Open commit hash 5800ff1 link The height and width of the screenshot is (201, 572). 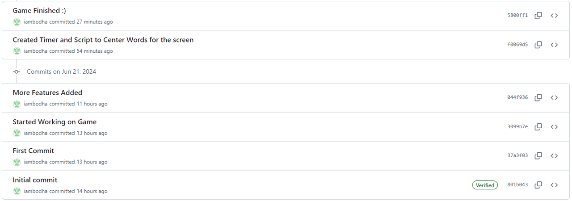coord(517,16)
